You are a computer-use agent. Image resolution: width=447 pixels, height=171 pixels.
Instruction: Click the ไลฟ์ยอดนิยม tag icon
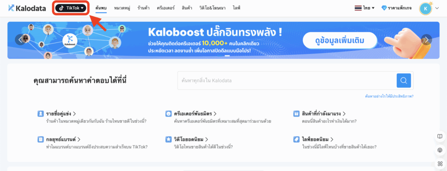coord(296,140)
